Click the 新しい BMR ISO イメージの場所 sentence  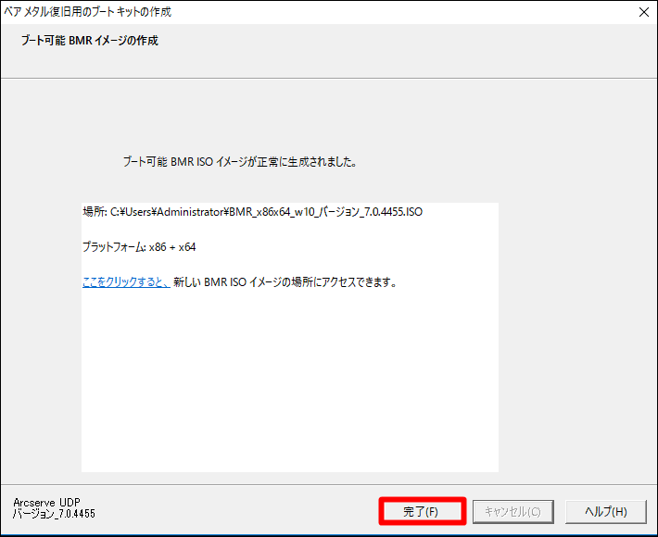tap(285, 282)
